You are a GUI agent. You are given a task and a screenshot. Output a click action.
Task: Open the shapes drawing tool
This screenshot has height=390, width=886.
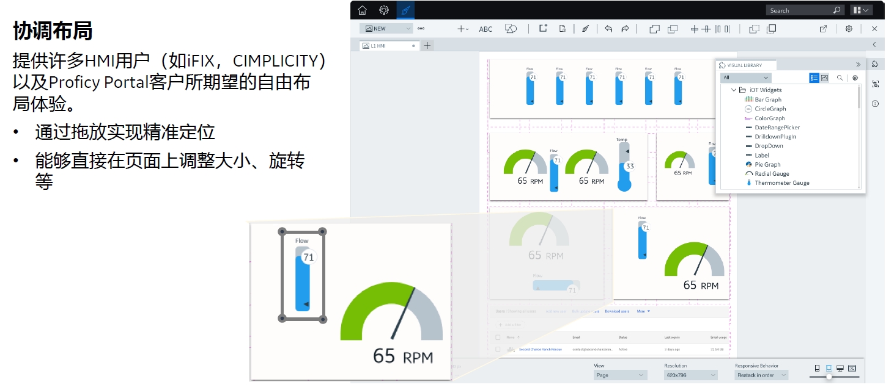click(x=511, y=29)
